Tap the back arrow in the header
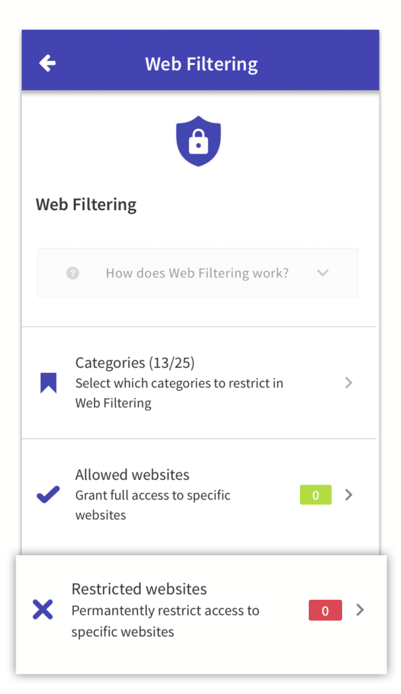This screenshot has width=401, height=694. pos(47,62)
